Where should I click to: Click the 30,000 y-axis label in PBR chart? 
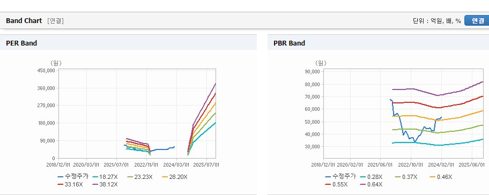[x=313, y=147]
